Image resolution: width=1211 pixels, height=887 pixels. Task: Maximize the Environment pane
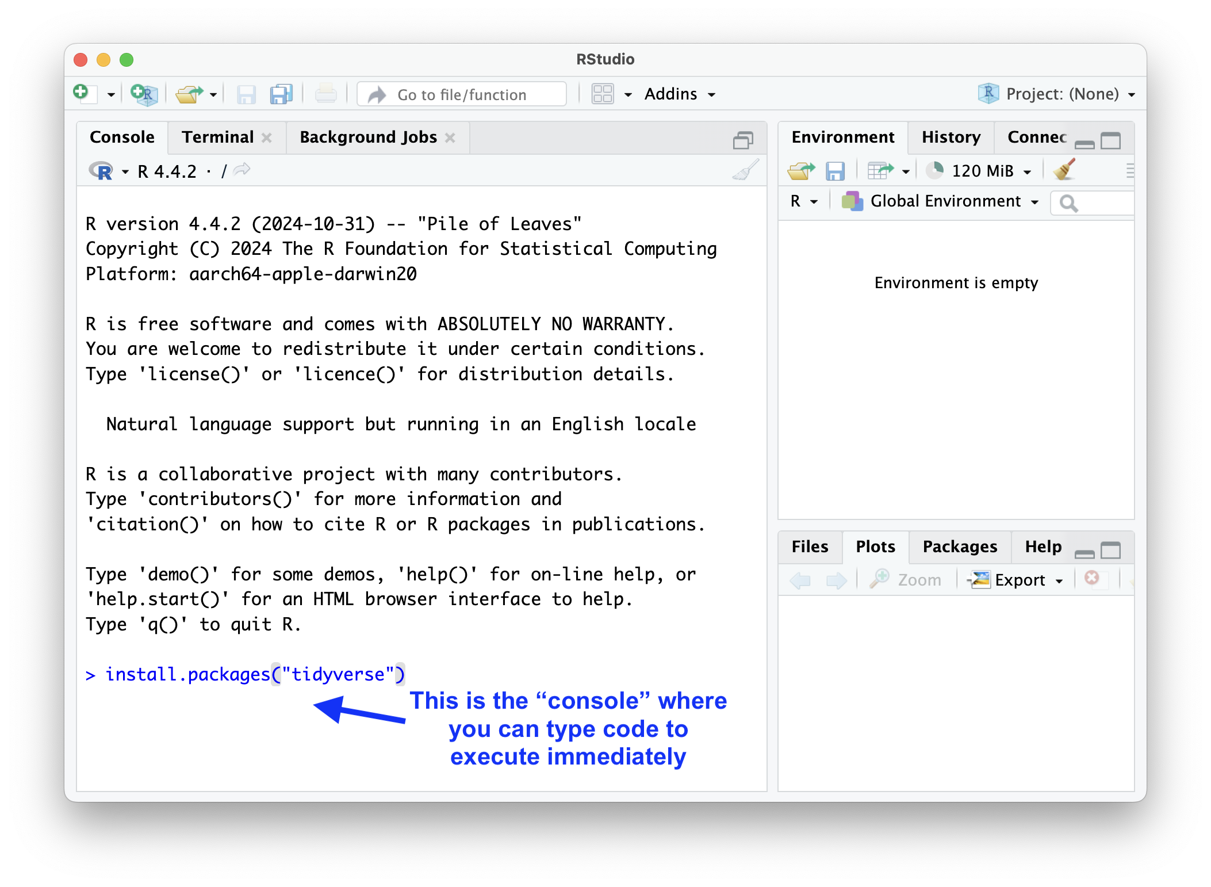click(1110, 140)
